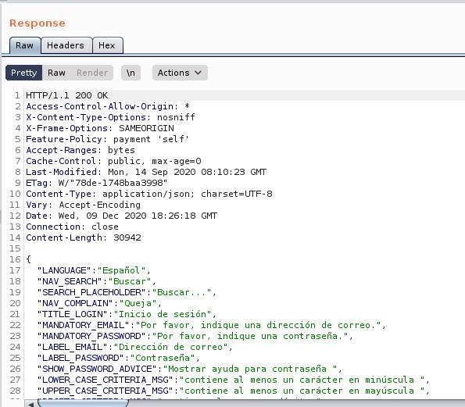The height and width of the screenshot is (407, 465).
Task: Click the "LABEL_PASSWORD":"Contraseña" entry
Action: 118,358
